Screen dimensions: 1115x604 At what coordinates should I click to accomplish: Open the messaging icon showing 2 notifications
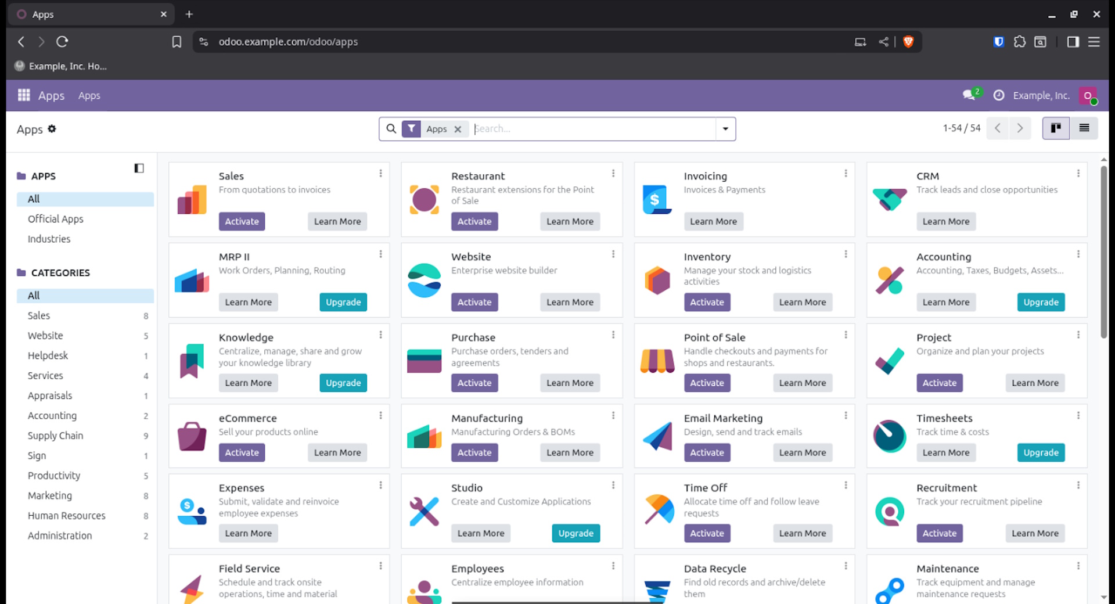969,95
